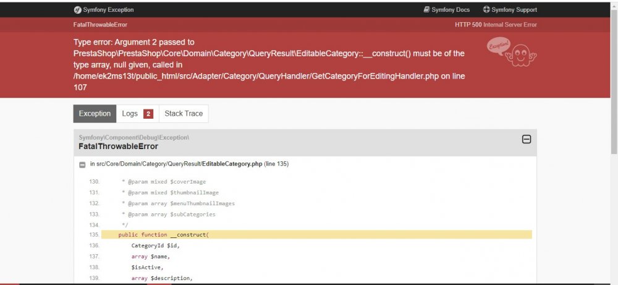Open the Logs tab
This screenshot has height=285, width=618.
(138, 114)
